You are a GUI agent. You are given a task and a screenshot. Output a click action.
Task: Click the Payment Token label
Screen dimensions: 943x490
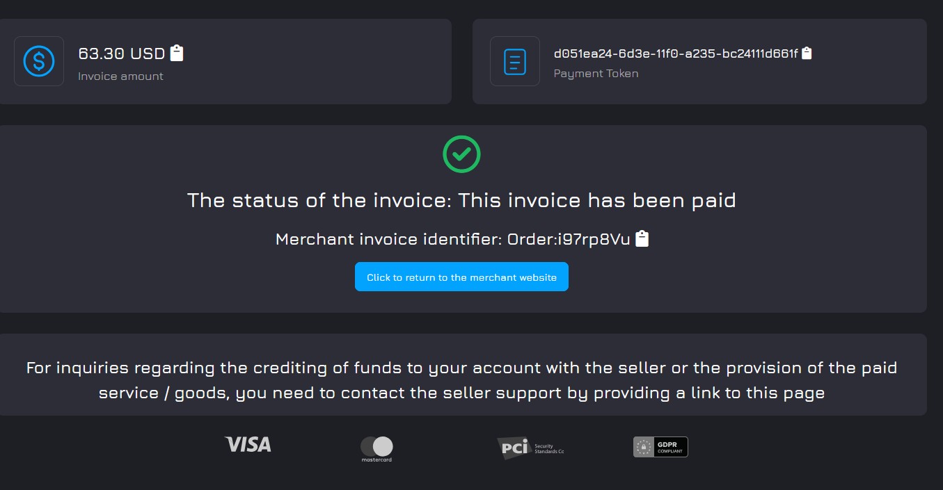tap(596, 74)
